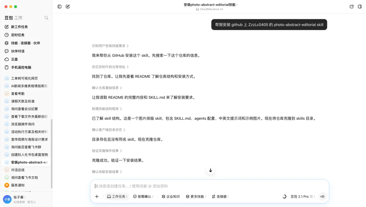Expand the 定位目标代码仓库地址 step
Viewport: 366px width, 207px height.
coord(110,67)
